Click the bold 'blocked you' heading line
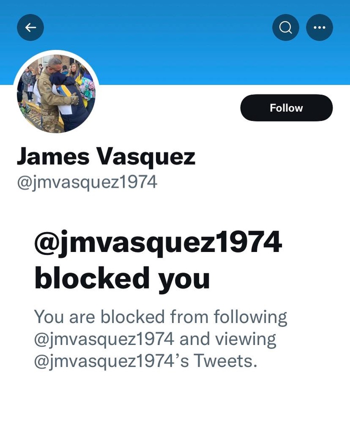Viewport: 350px width, 438px height. click(x=122, y=279)
